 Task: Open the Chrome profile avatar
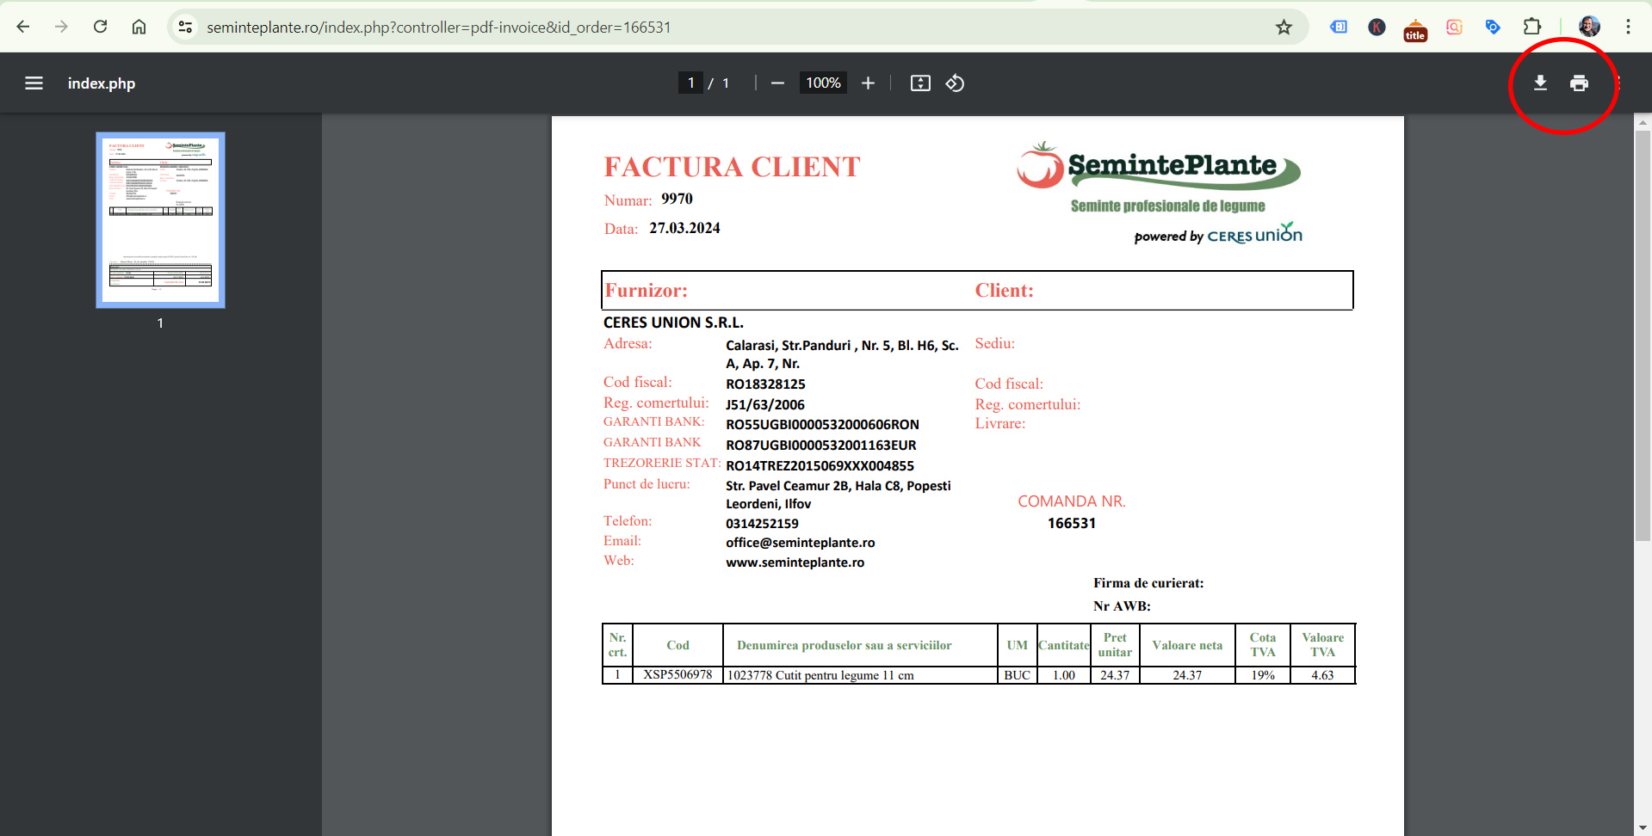click(1589, 27)
